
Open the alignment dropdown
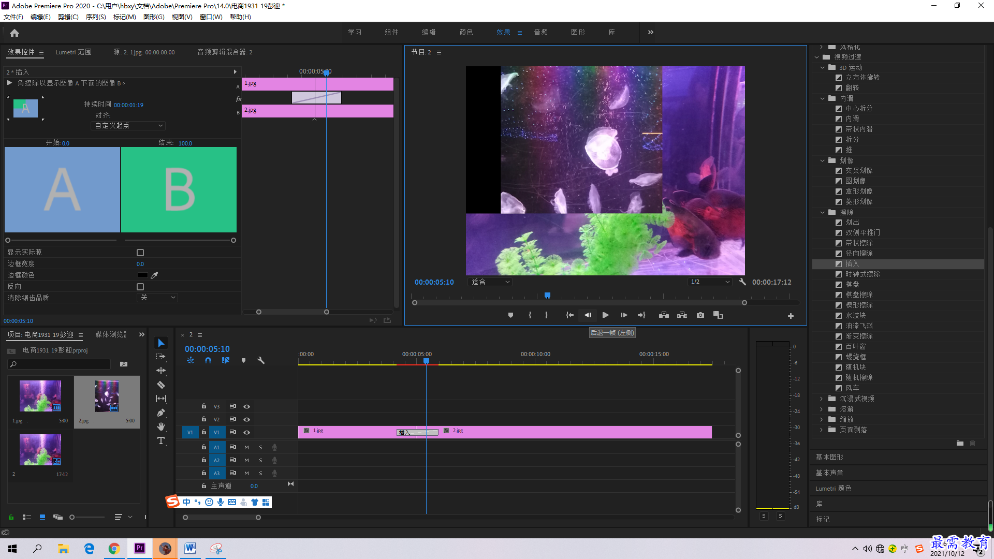coord(128,126)
